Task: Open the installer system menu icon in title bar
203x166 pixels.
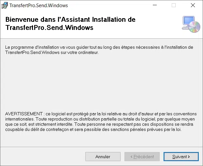Action: click(5, 6)
